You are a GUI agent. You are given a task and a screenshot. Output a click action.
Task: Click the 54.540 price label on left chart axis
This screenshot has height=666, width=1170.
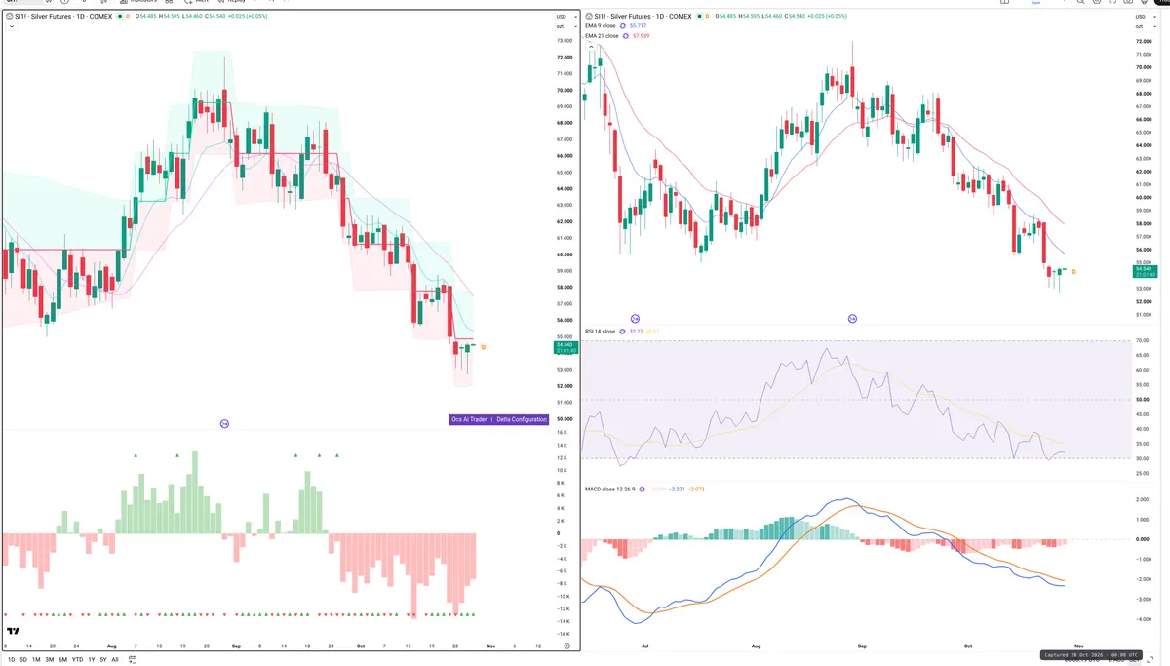565,345
